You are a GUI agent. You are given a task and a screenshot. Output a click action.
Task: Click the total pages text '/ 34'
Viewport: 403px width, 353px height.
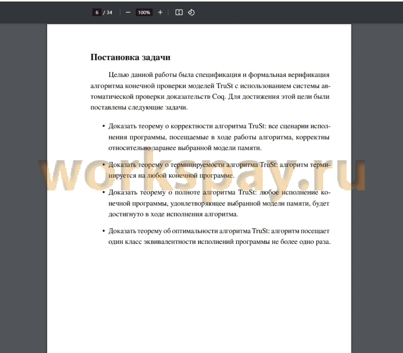pos(108,12)
